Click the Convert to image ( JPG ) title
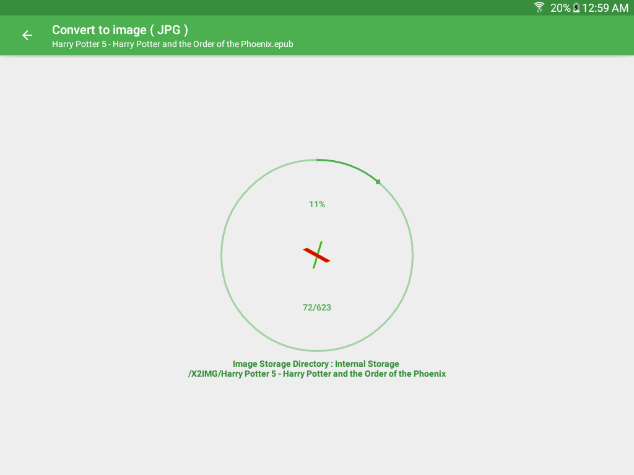The image size is (634, 475). pyautogui.click(x=120, y=30)
